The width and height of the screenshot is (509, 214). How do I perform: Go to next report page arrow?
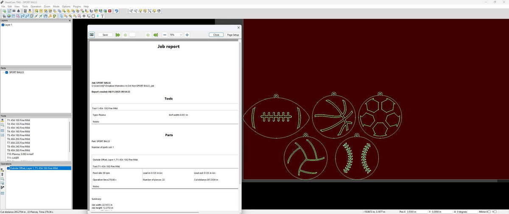(148, 35)
